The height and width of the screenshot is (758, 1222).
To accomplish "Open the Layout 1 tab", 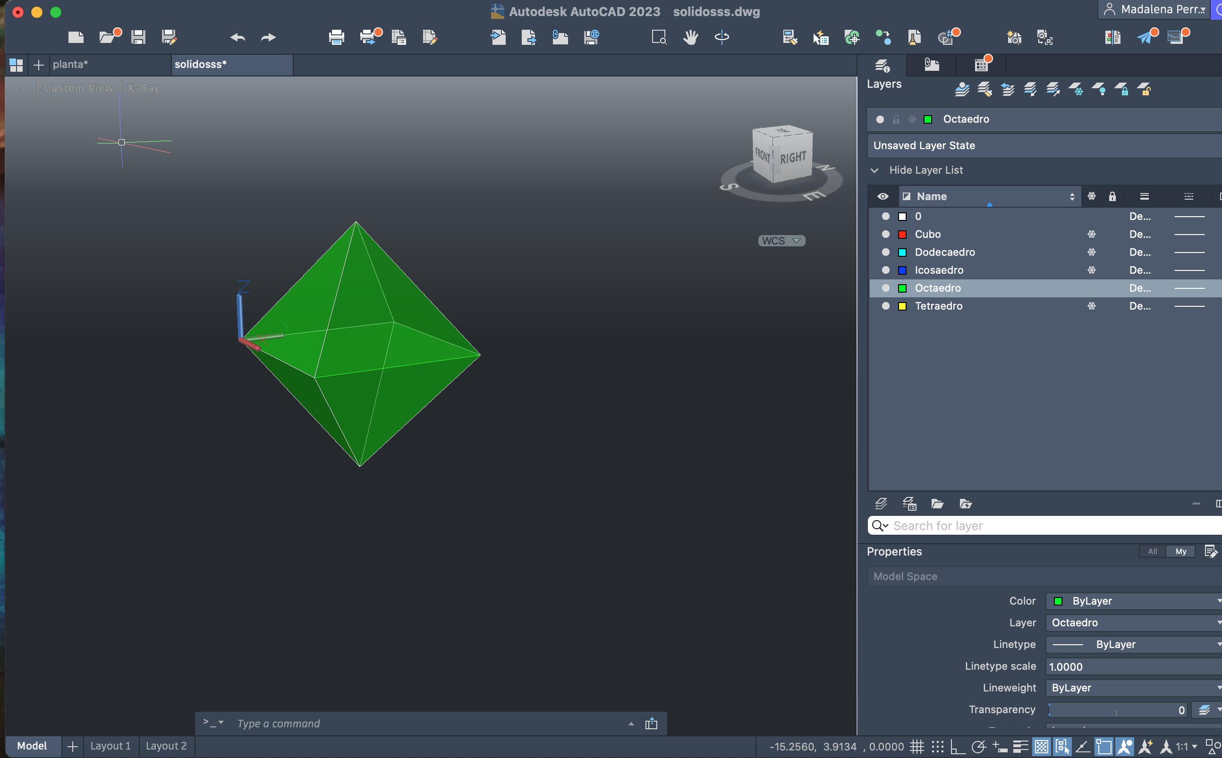I will coord(110,746).
